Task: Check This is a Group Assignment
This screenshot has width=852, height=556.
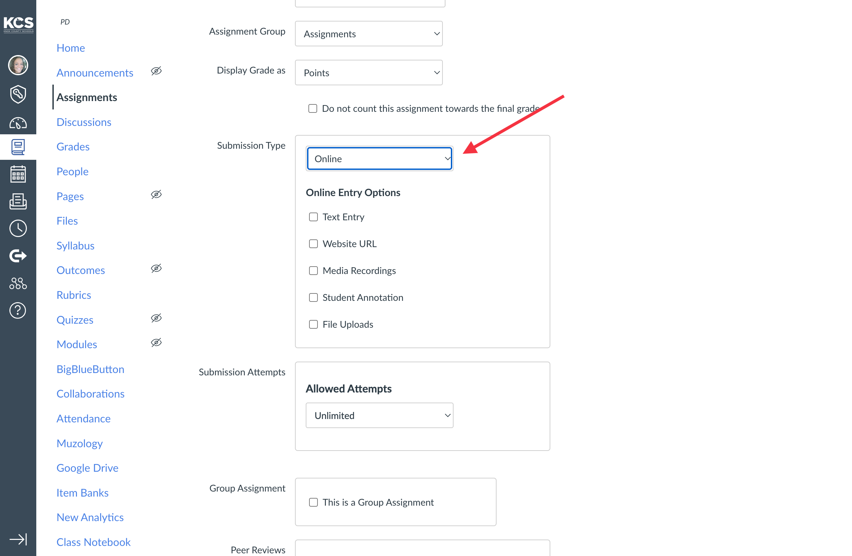Action: 313,502
